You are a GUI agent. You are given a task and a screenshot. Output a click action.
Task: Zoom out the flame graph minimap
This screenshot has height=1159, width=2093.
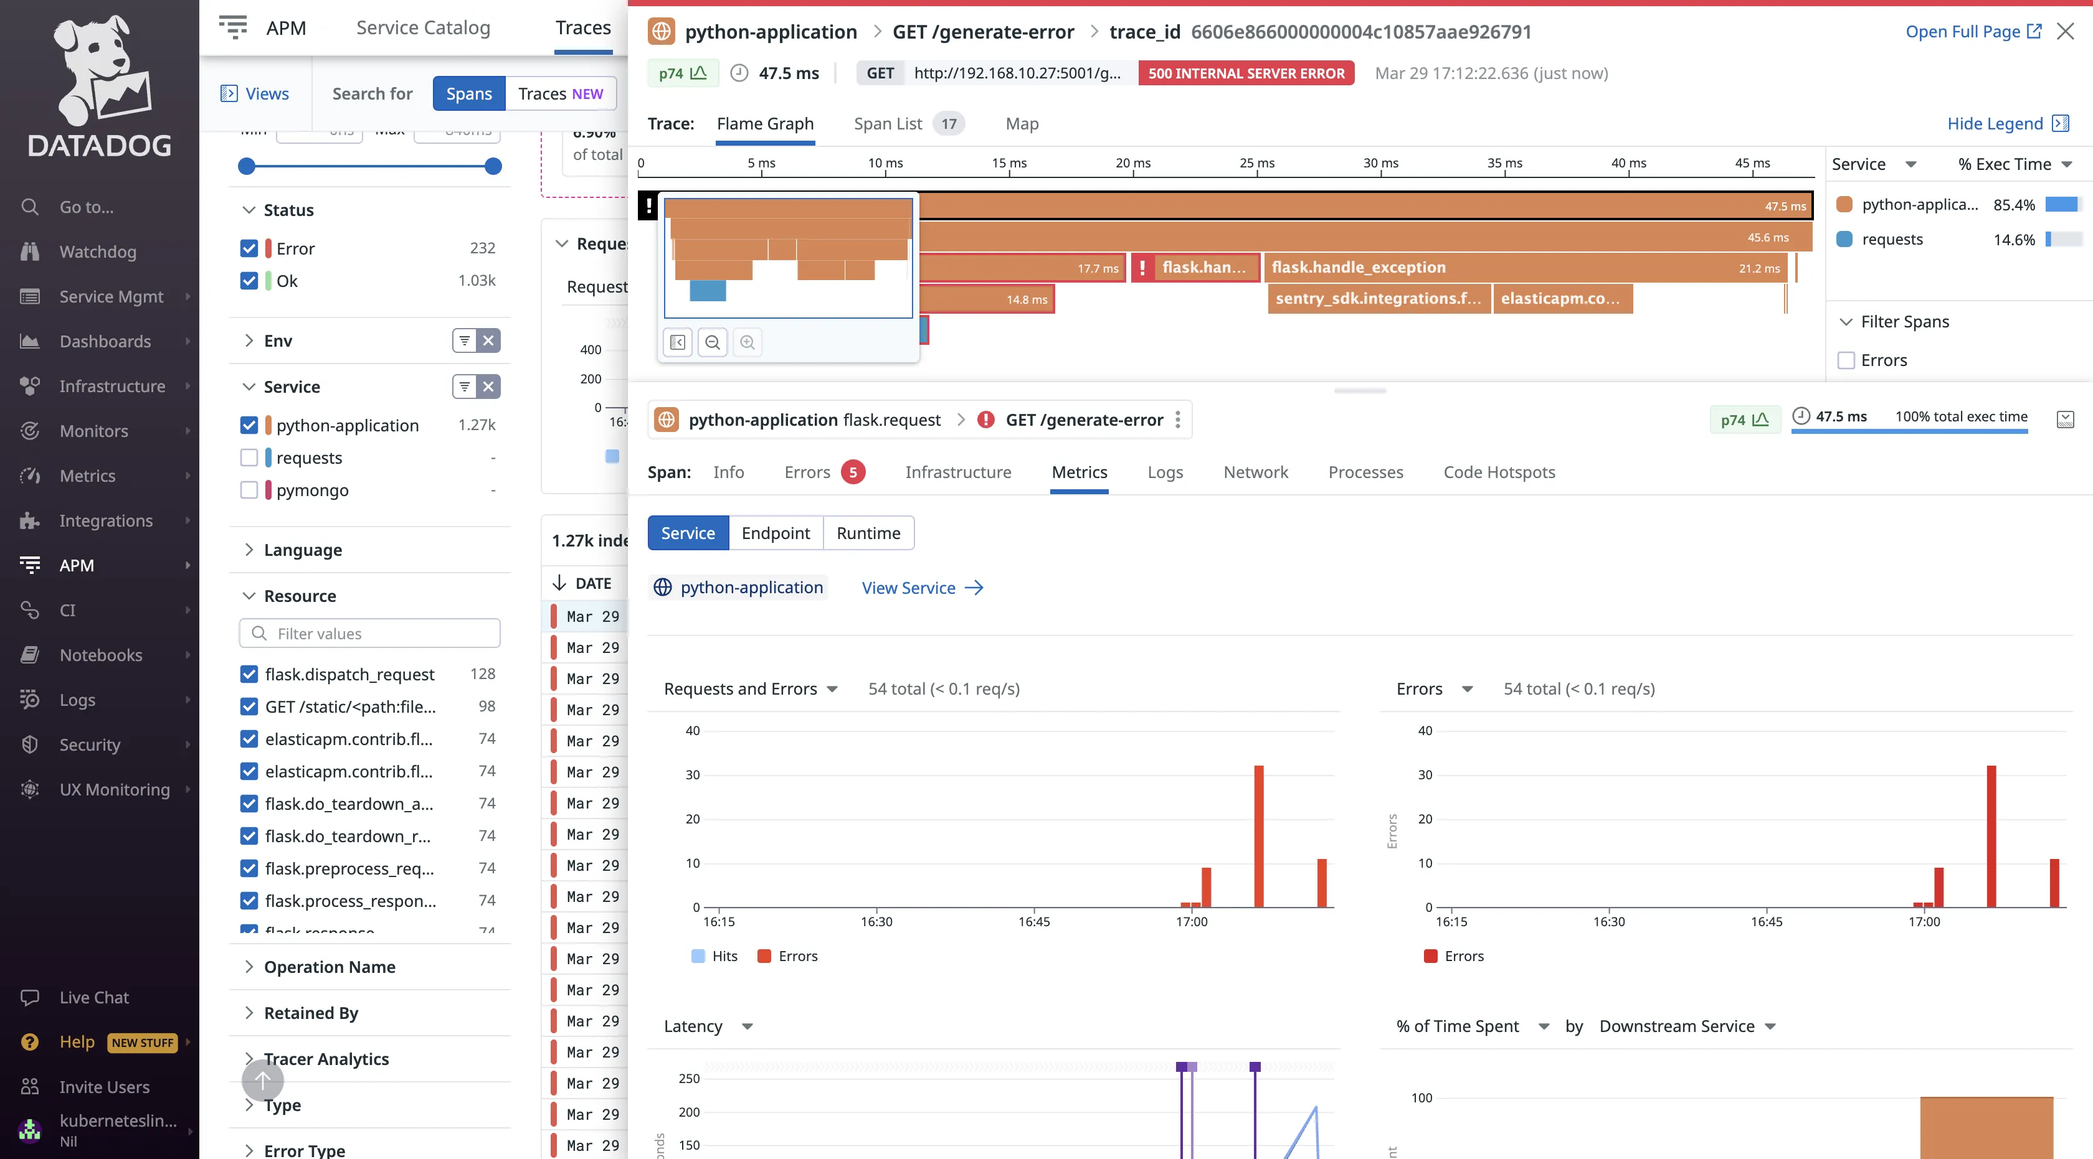coord(713,342)
